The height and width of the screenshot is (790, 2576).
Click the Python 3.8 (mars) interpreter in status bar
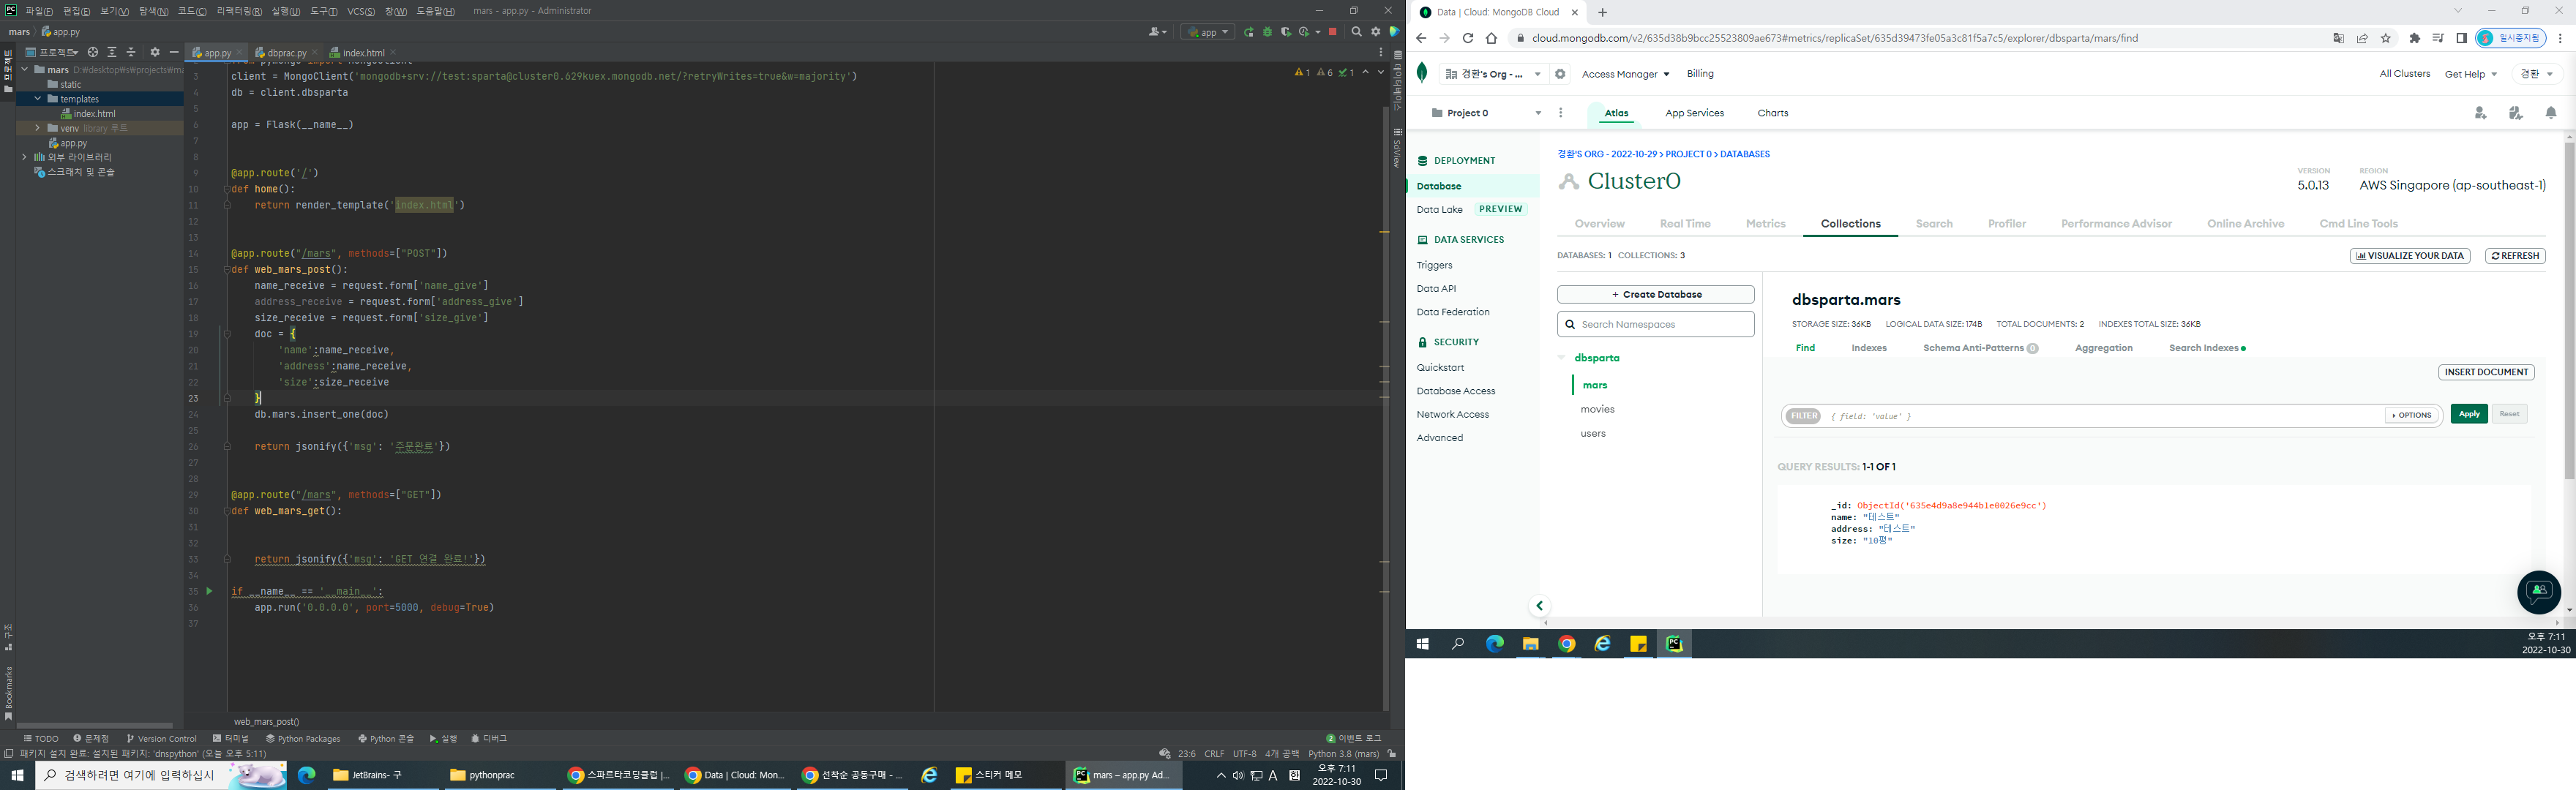click(1343, 754)
